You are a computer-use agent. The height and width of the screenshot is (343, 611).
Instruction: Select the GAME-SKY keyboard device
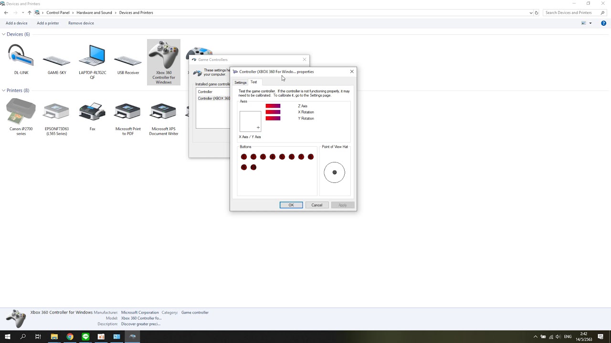coord(57,60)
